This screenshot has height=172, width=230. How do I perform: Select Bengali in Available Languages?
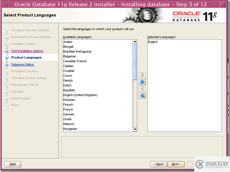(98, 47)
